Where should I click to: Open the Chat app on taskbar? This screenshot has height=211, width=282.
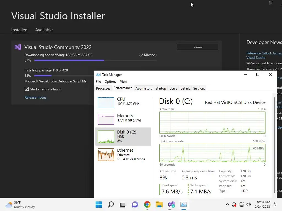pyautogui.click(x=135, y=204)
